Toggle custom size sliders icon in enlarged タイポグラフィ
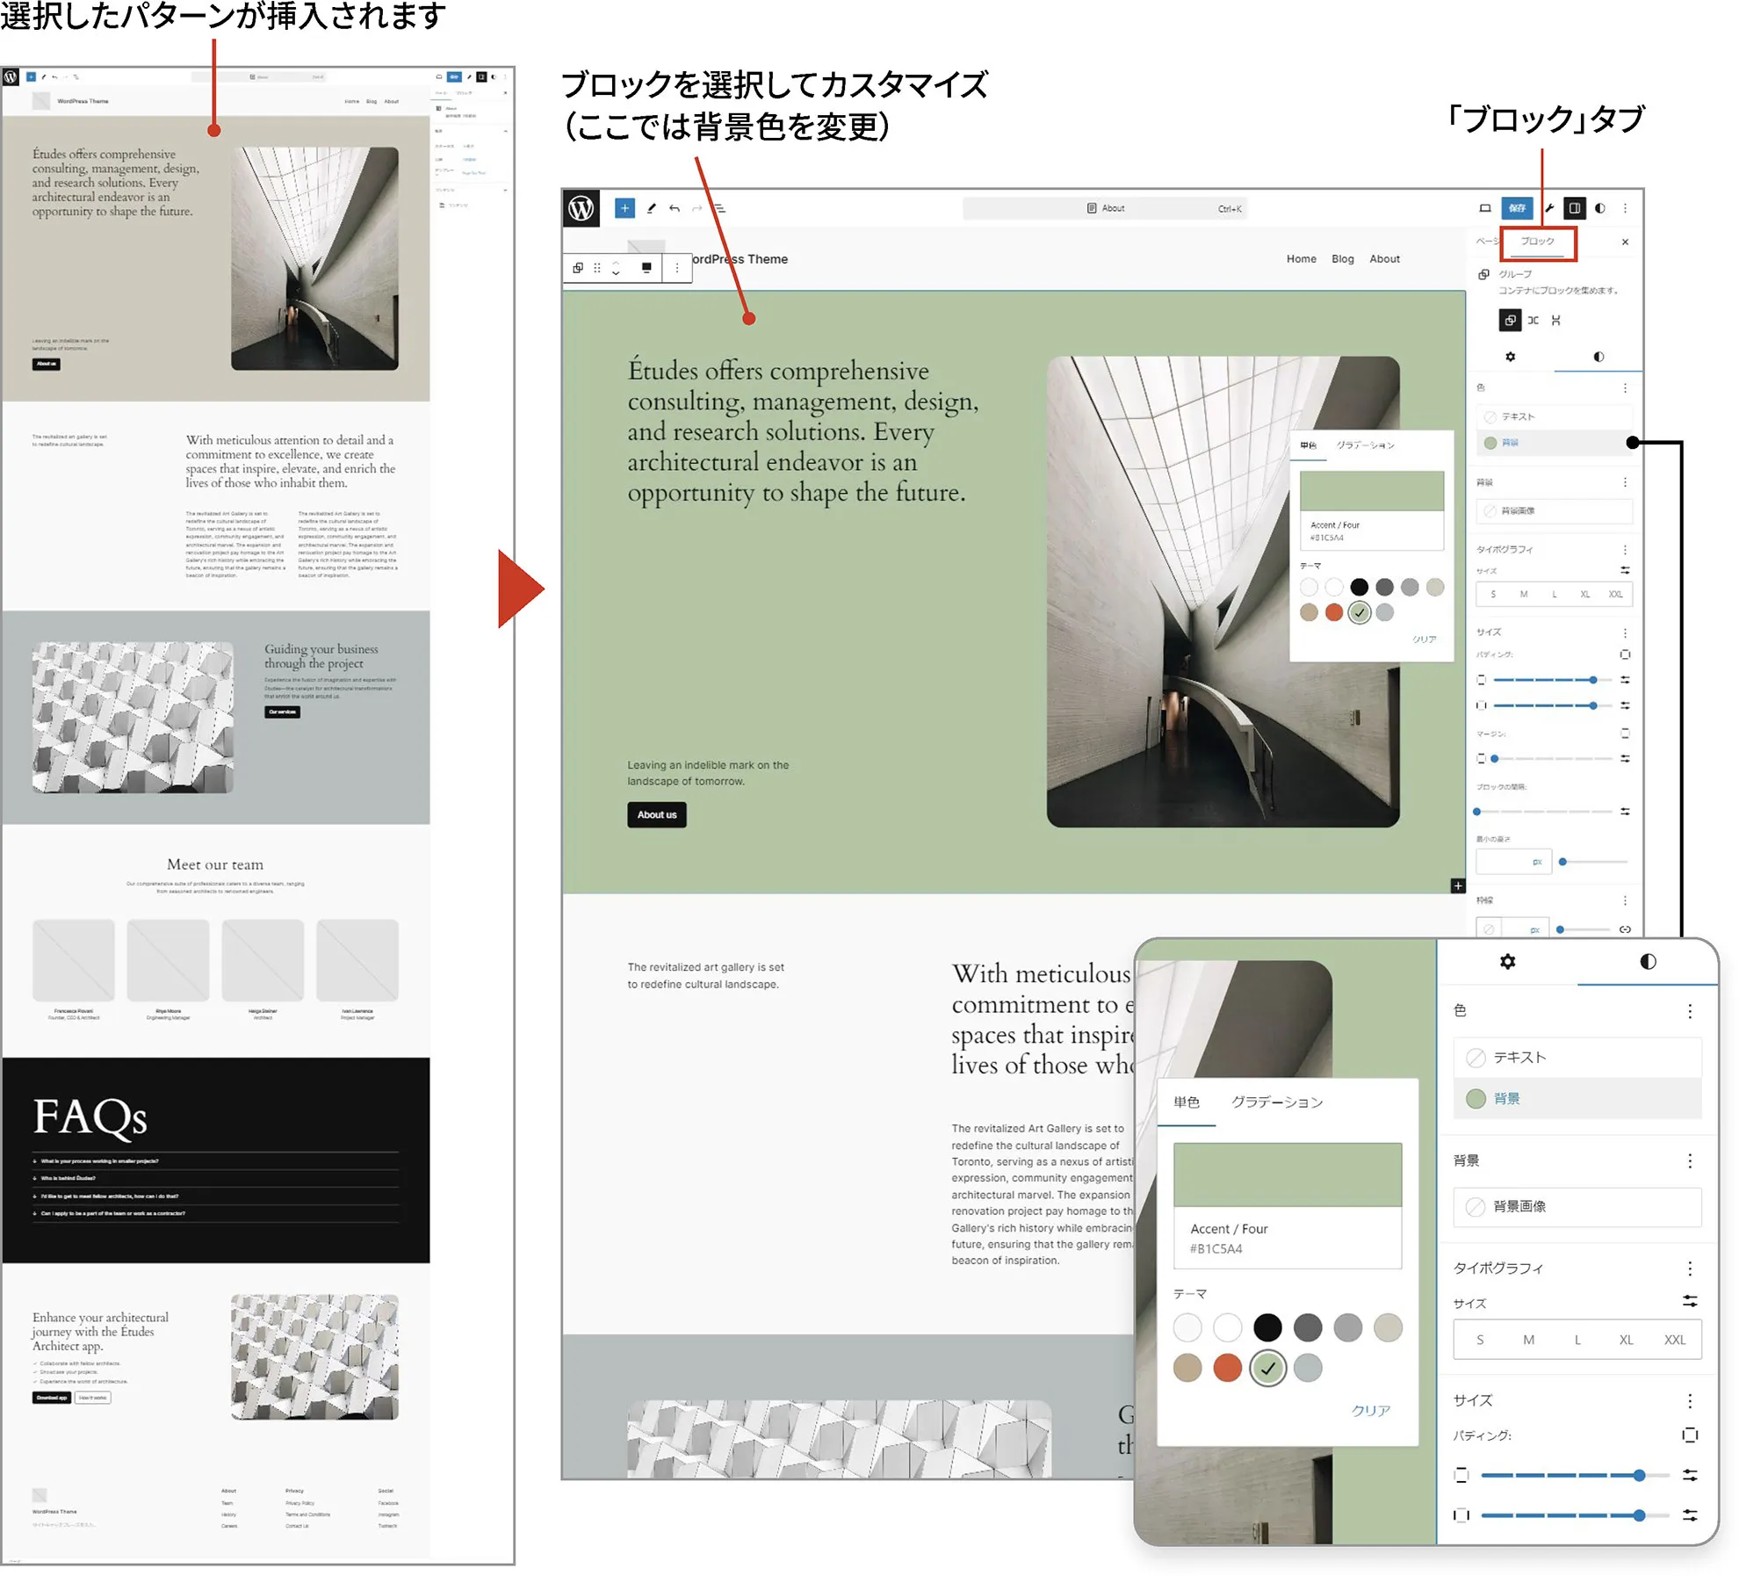The height and width of the screenshot is (1576, 1739). tap(1689, 1301)
